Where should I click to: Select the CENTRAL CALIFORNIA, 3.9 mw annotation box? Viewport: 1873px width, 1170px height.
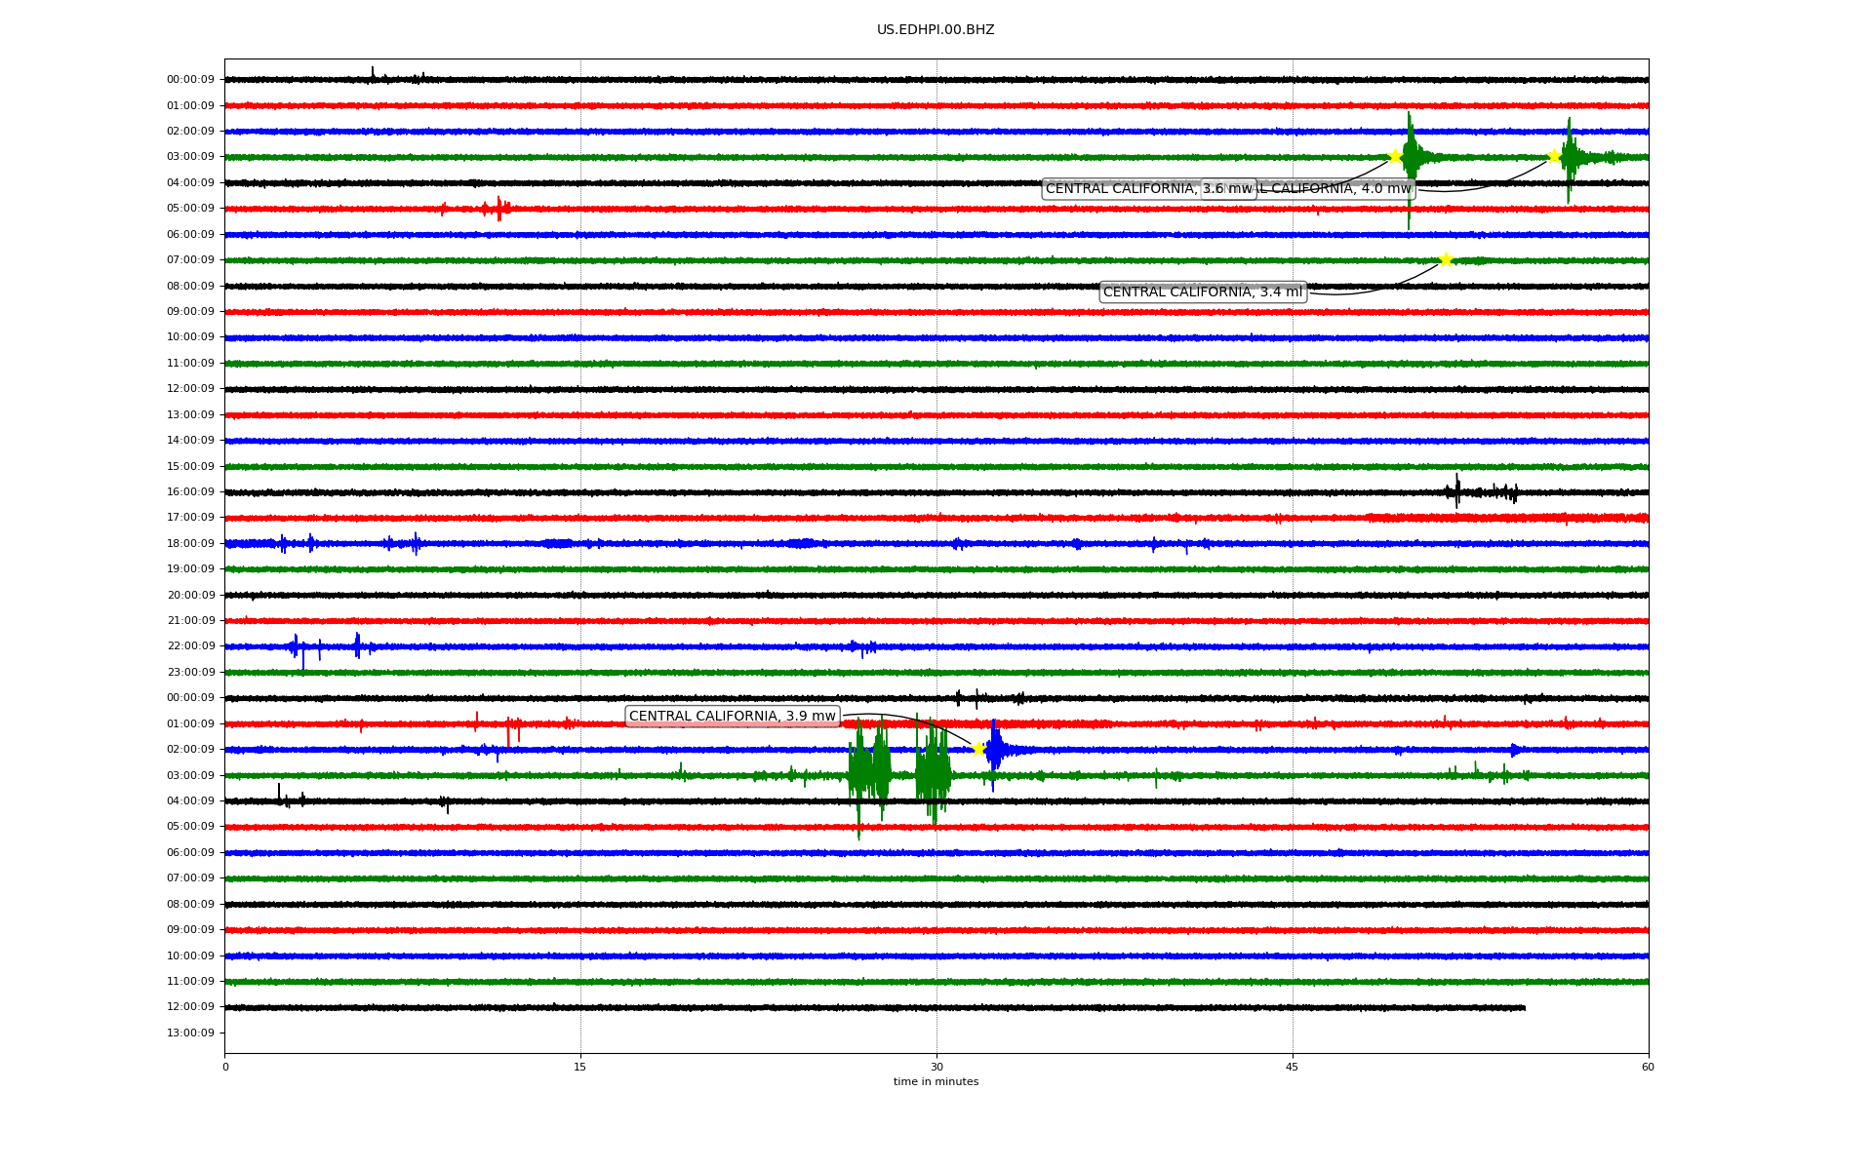(732, 717)
